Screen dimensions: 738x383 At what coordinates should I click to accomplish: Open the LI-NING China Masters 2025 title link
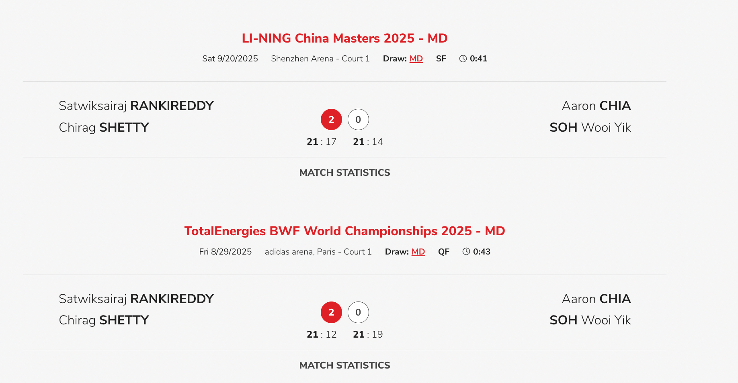click(x=344, y=38)
